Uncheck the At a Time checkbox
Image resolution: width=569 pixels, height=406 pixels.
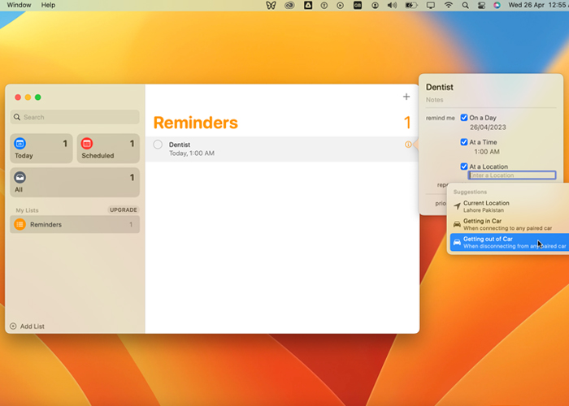click(464, 142)
